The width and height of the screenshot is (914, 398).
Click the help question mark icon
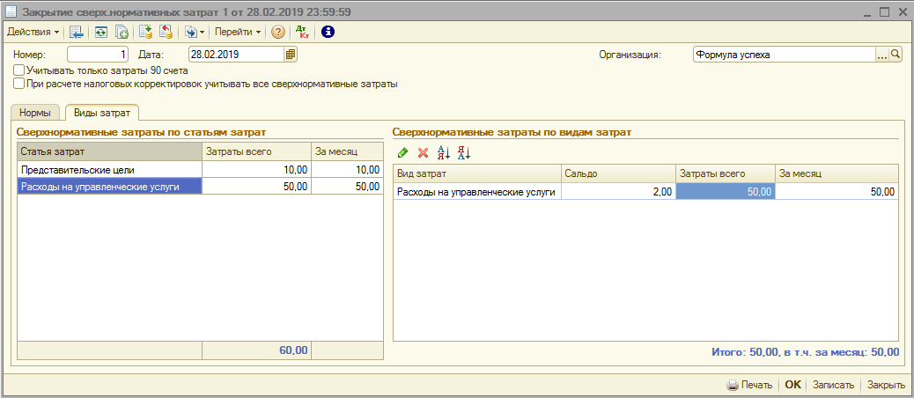pos(278,32)
